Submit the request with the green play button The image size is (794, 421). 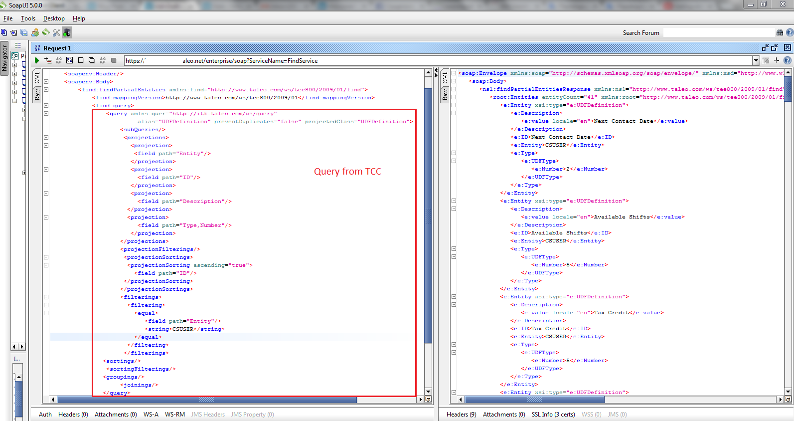37,60
